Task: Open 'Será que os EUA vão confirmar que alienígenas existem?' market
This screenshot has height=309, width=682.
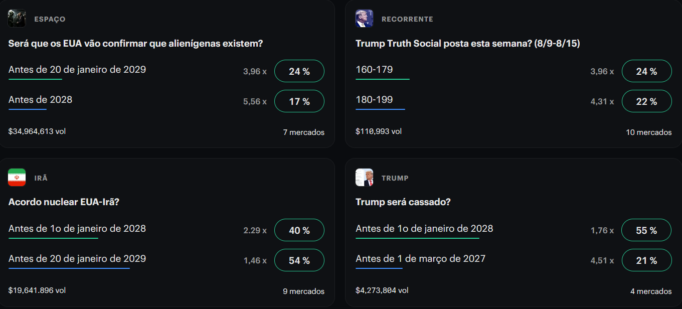Action: click(136, 44)
